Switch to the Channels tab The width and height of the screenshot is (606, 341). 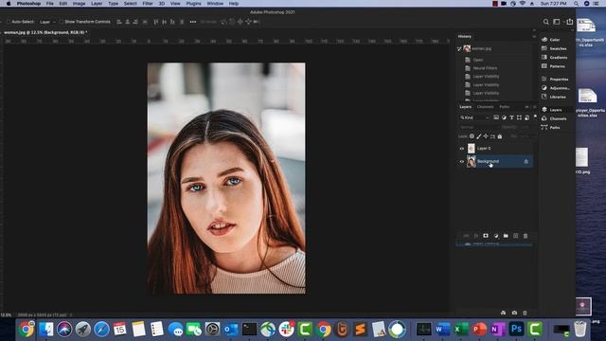485,107
